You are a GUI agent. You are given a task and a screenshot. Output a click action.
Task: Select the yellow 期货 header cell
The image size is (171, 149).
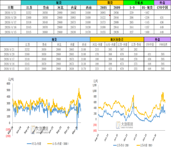point(110,2)
